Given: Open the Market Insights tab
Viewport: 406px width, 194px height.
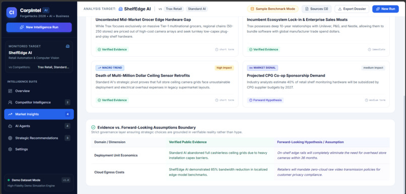Looking at the screenshot, I should tap(39, 114).
